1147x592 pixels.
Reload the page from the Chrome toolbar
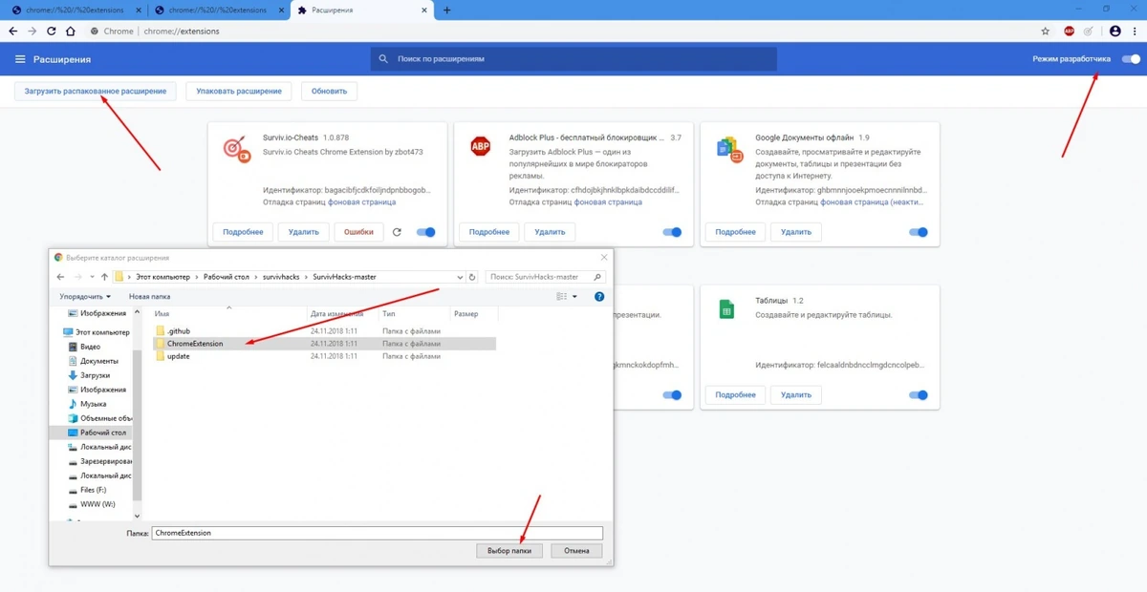point(51,31)
